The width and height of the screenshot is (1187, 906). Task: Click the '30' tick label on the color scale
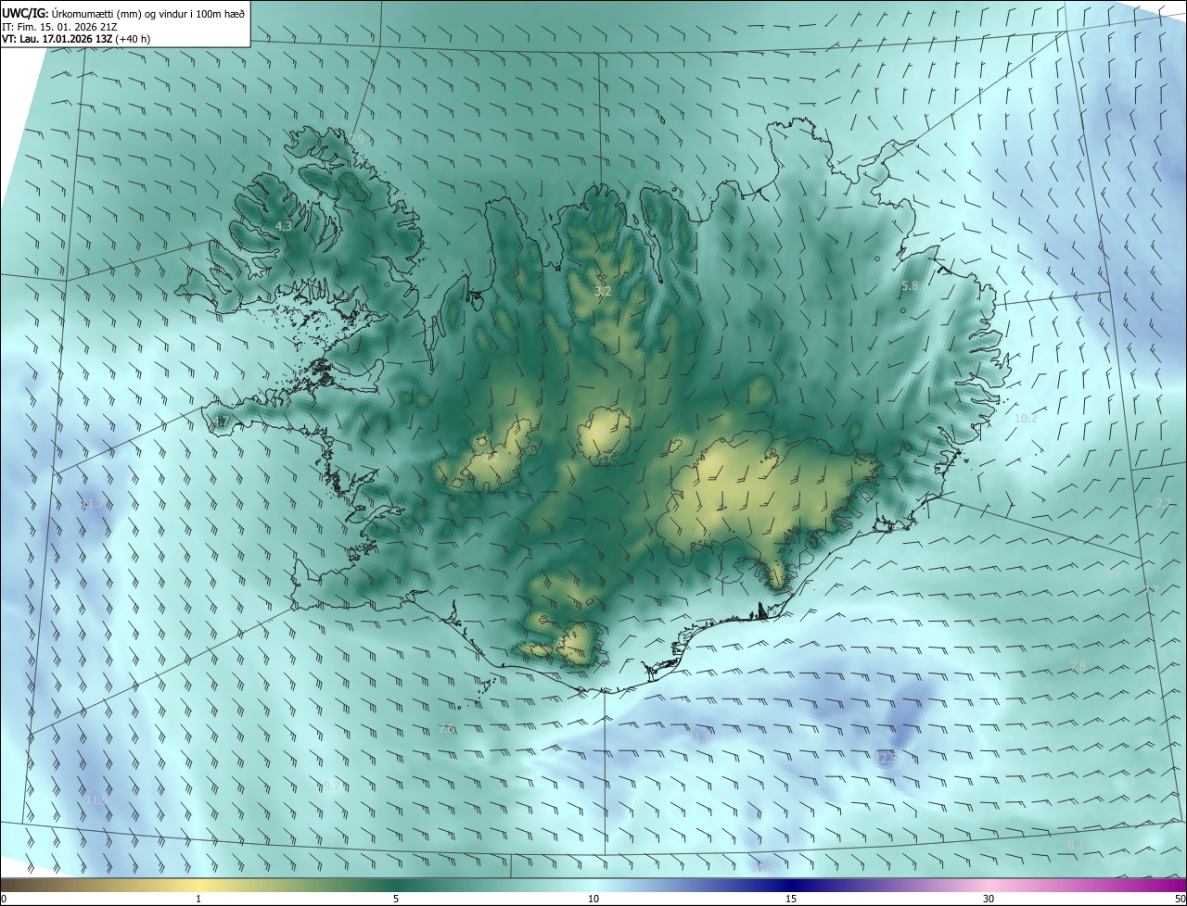(x=989, y=899)
